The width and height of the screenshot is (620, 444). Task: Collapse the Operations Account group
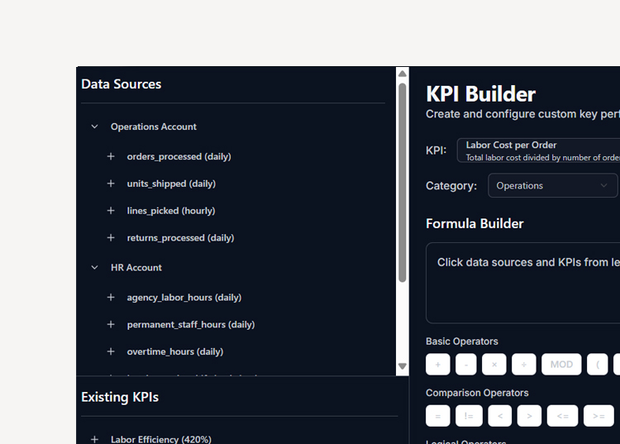pyautogui.click(x=94, y=127)
